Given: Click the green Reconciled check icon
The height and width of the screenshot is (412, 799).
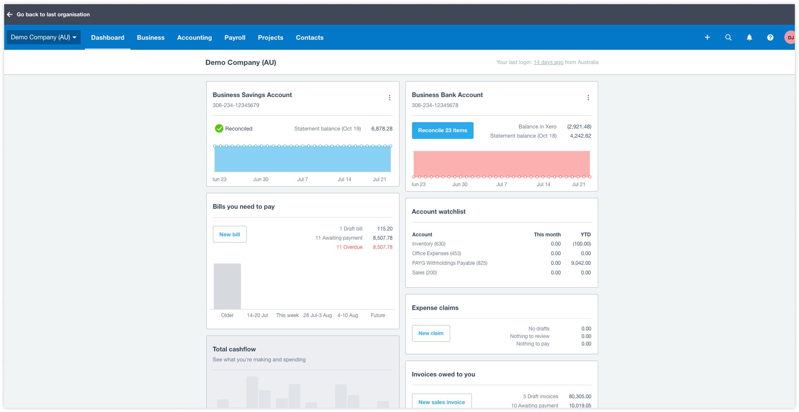Looking at the screenshot, I should coord(219,128).
